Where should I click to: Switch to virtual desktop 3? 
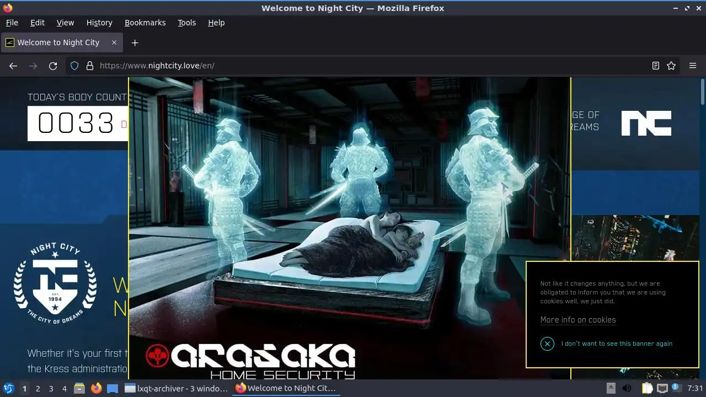pyautogui.click(x=51, y=388)
